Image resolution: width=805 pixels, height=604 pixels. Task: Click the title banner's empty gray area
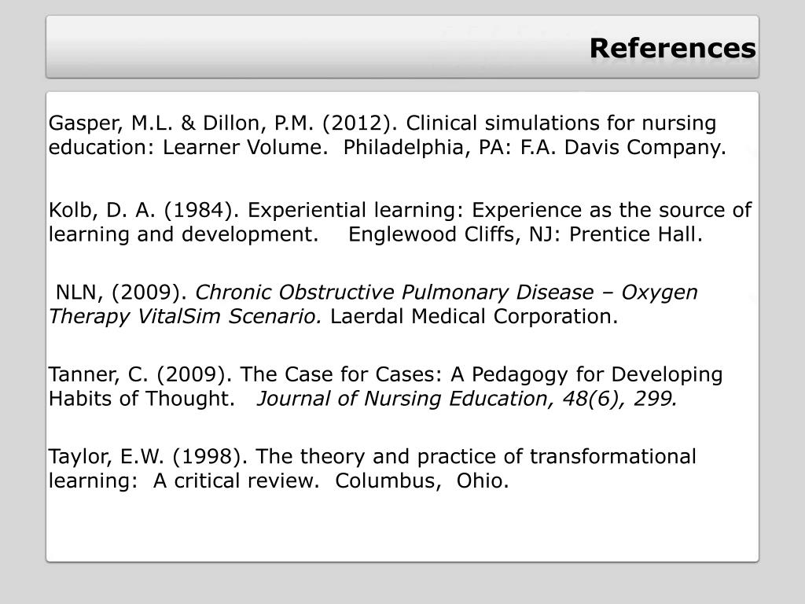click(x=308, y=47)
